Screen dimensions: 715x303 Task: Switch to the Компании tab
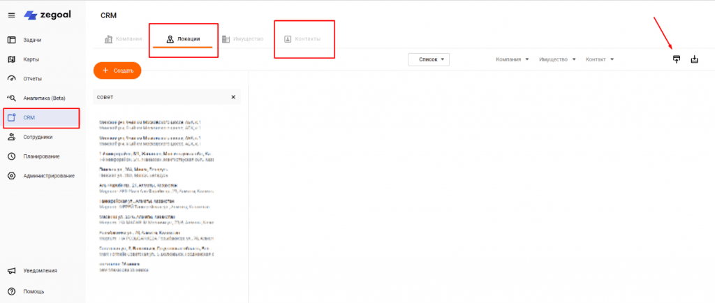123,39
